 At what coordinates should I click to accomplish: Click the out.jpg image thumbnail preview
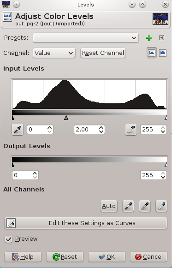pyautogui.click(x=160, y=19)
